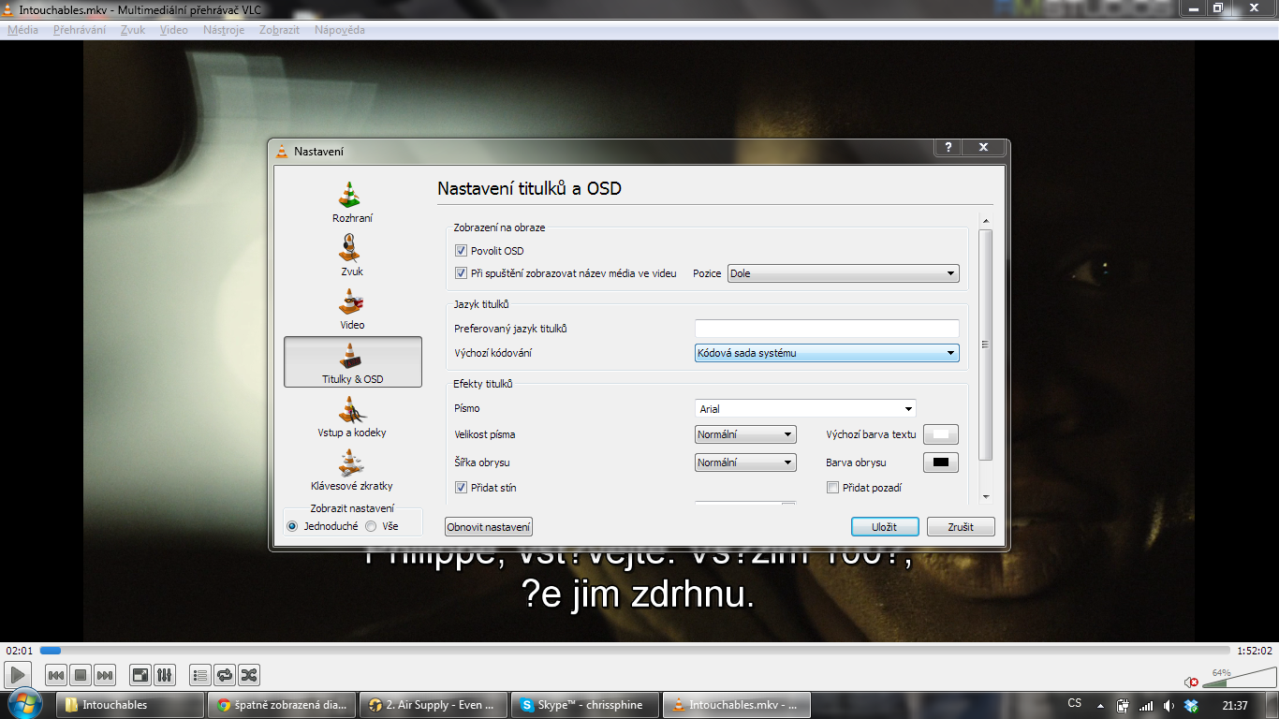Toggle fullscreen video mode button
The image size is (1279, 719).
[x=140, y=675]
